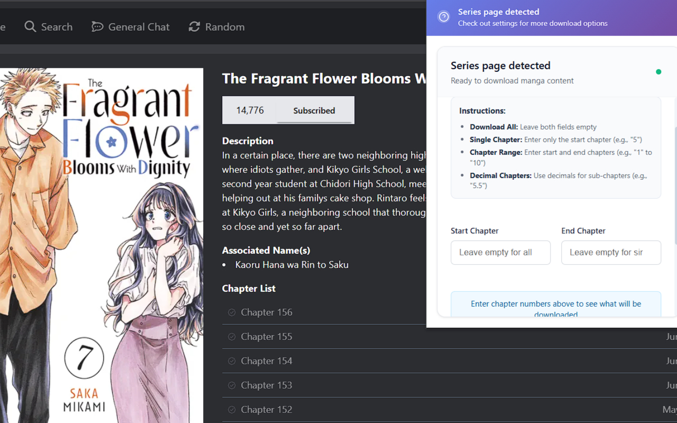677x423 pixels.
Task: Click the green status indicator dot
Action: [x=658, y=72]
